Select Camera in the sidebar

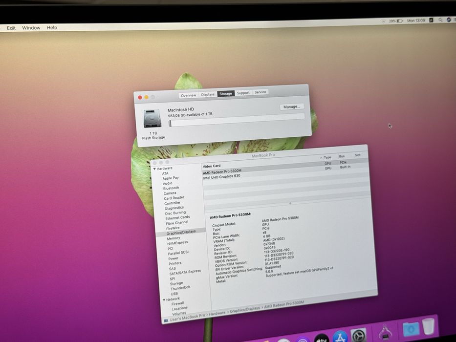(x=170, y=193)
